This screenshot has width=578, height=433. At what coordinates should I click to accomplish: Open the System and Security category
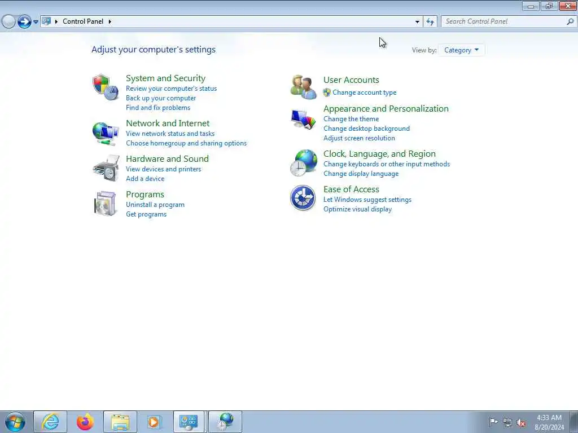pos(165,78)
